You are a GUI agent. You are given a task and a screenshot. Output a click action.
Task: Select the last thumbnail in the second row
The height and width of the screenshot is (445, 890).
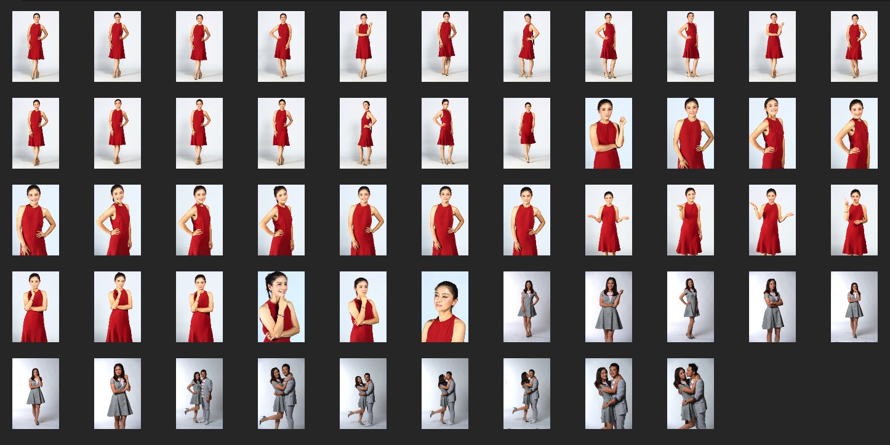854,134
